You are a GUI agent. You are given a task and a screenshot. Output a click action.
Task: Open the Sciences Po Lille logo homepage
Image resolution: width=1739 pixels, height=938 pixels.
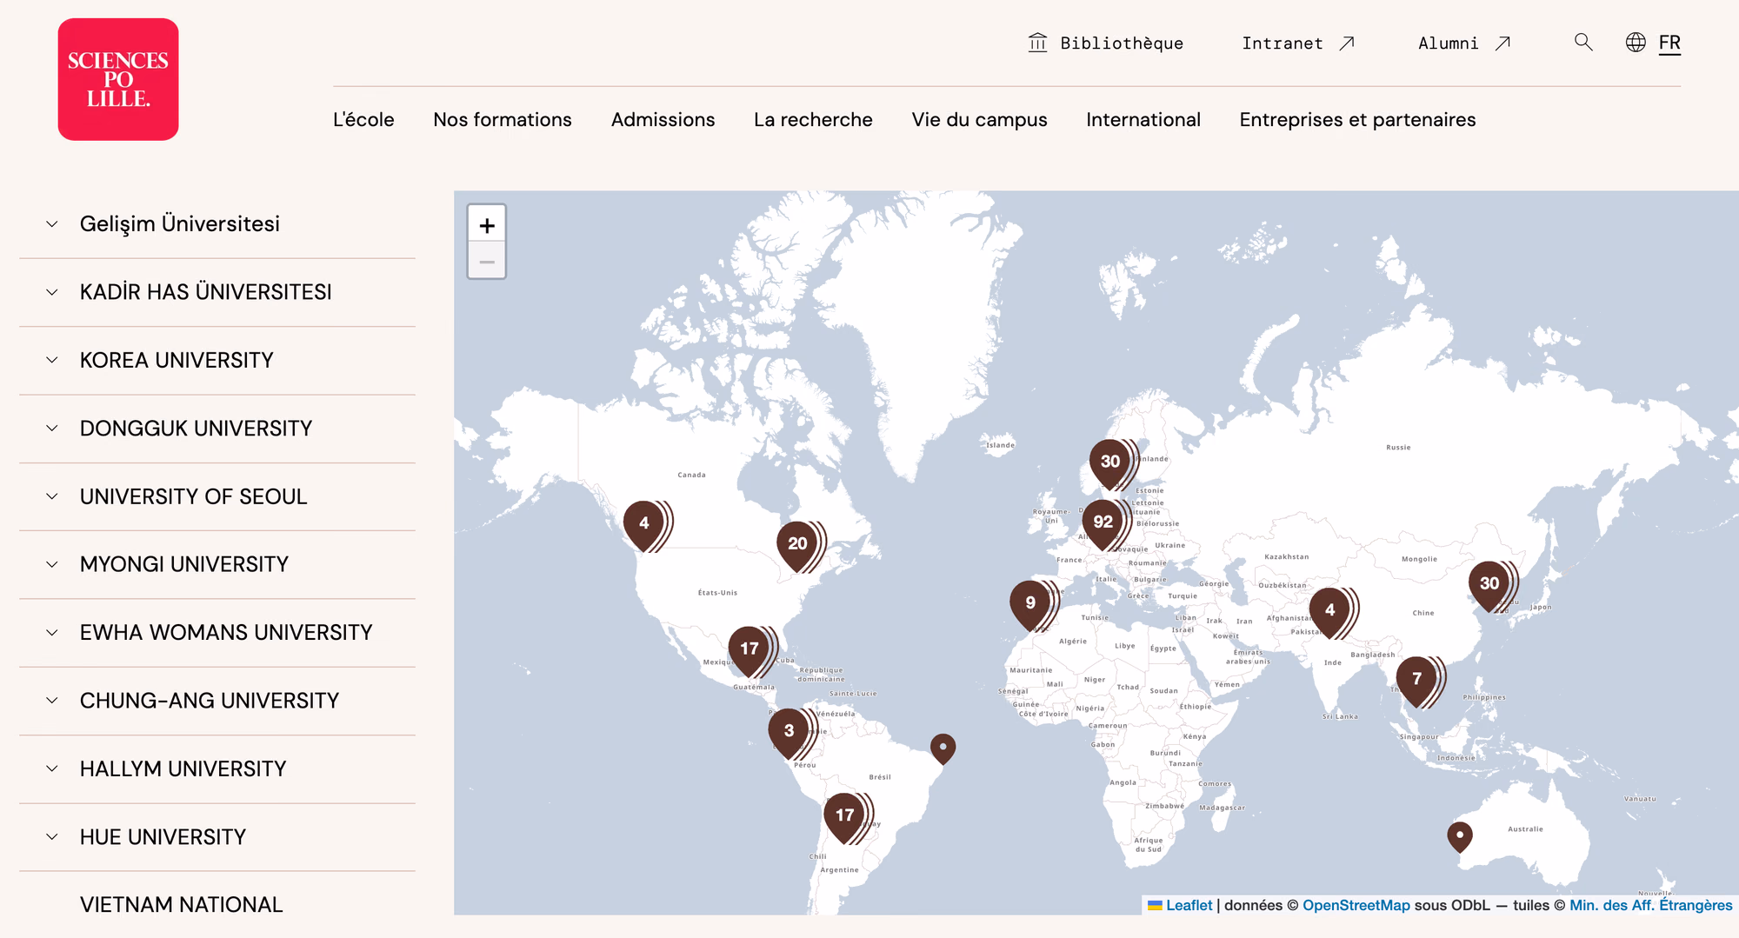pos(118,79)
